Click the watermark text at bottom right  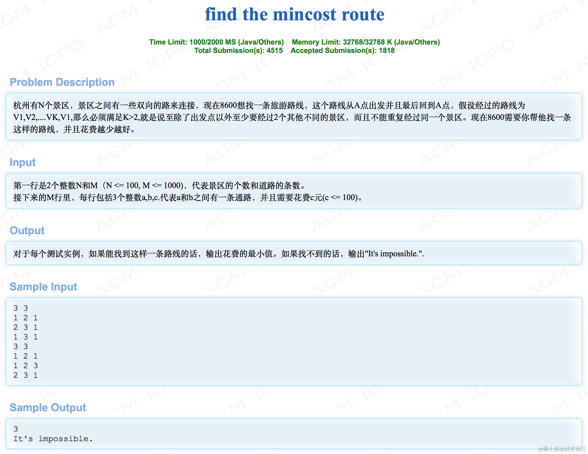coord(562,449)
